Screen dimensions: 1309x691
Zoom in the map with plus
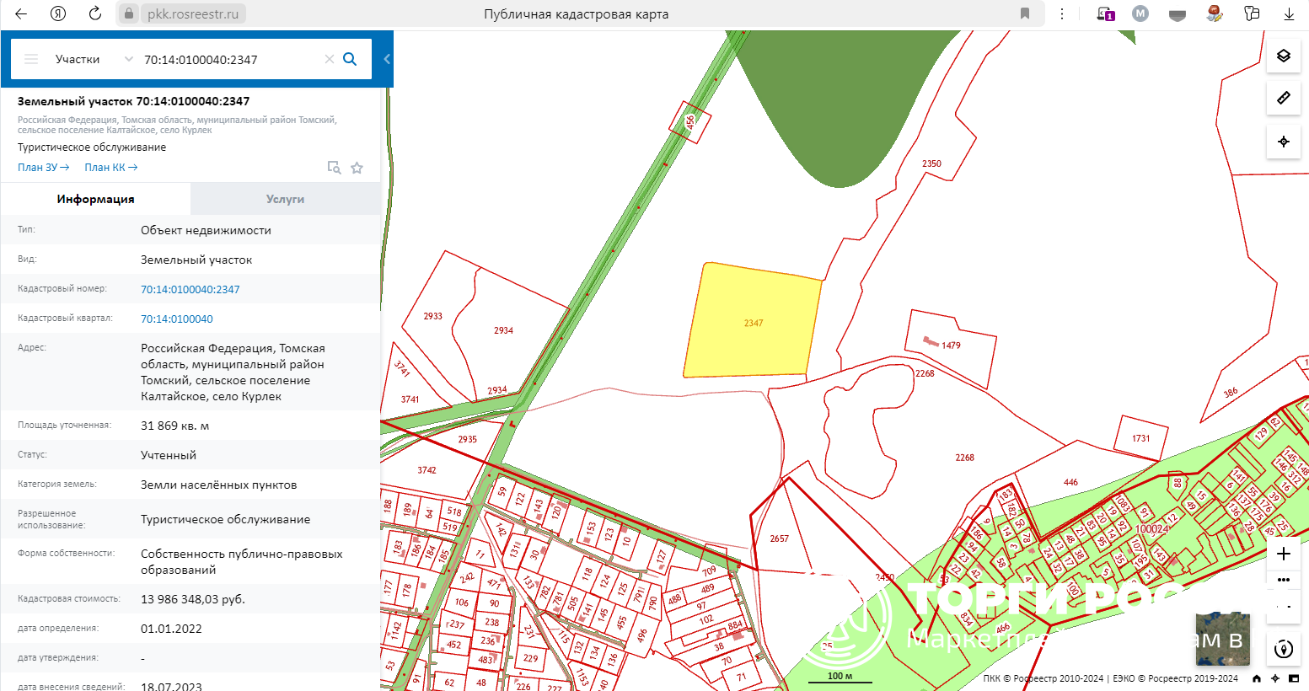1284,554
